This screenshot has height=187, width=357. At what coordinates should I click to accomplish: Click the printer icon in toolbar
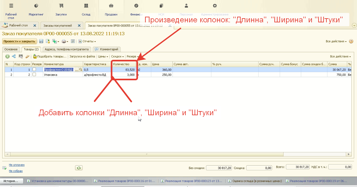click(x=64, y=41)
